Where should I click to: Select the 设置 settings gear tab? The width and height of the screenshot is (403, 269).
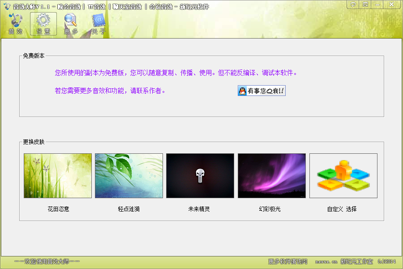tap(43, 24)
